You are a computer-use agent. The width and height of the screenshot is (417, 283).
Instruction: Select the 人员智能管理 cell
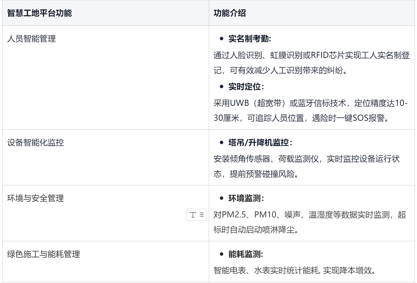click(31, 39)
